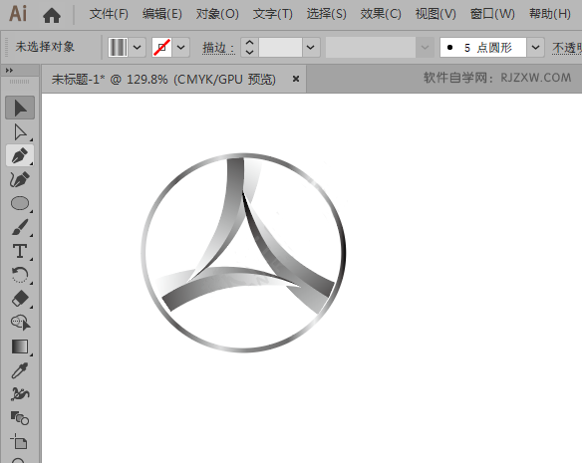The image size is (582, 463).
Task: Click the stroke weight input field
Action: (281, 47)
